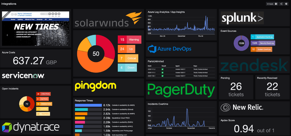Select the Security EventLog legend item

pyautogui.click(x=263, y=43)
